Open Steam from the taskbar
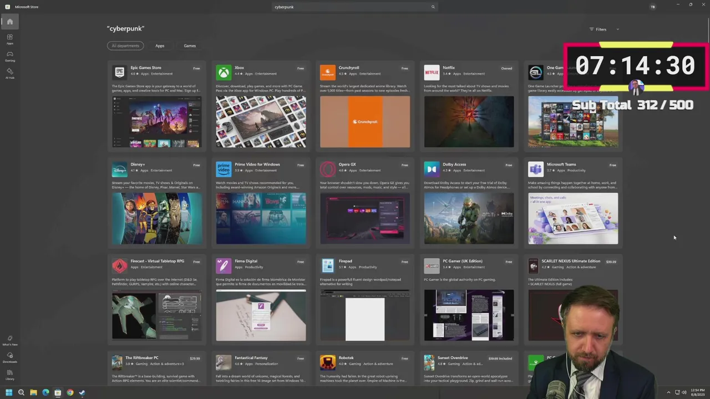The width and height of the screenshot is (710, 399). [82, 392]
